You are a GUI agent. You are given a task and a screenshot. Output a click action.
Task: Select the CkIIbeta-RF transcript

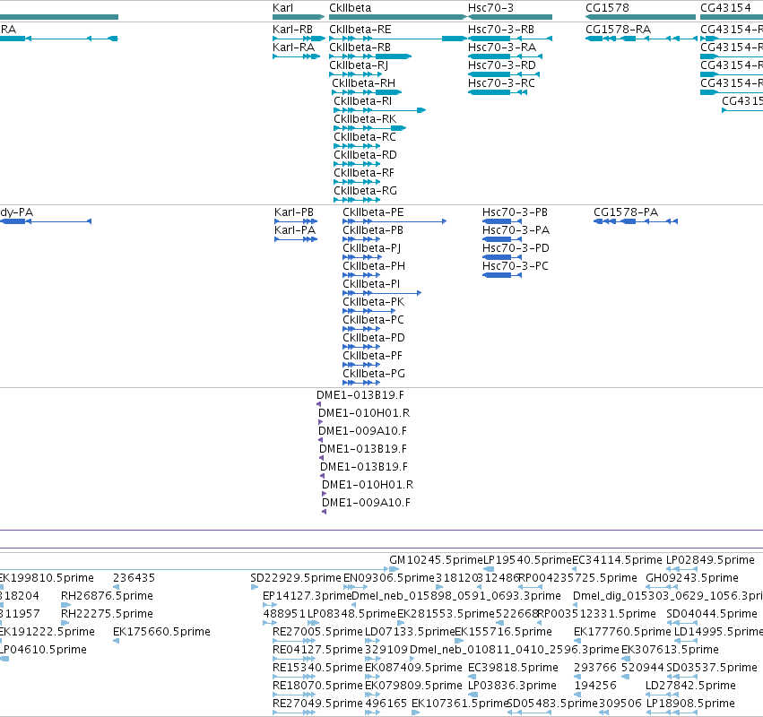click(364, 173)
